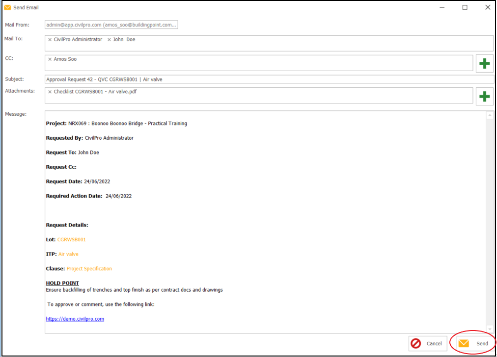Click the envelope icon in title bar
Image resolution: width=497 pixels, height=357 pixels.
click(x=7, y=7)
